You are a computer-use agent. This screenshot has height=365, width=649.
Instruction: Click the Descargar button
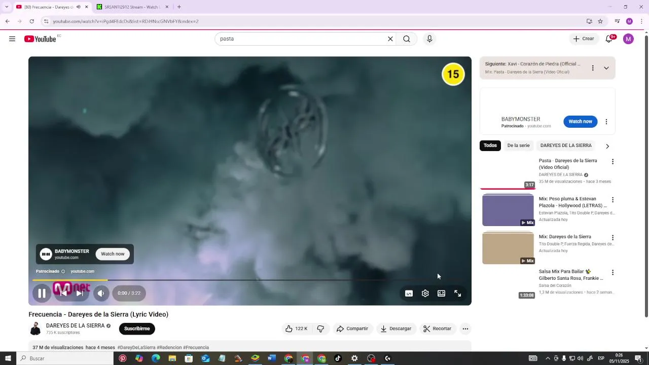click(x=396, y=328)
